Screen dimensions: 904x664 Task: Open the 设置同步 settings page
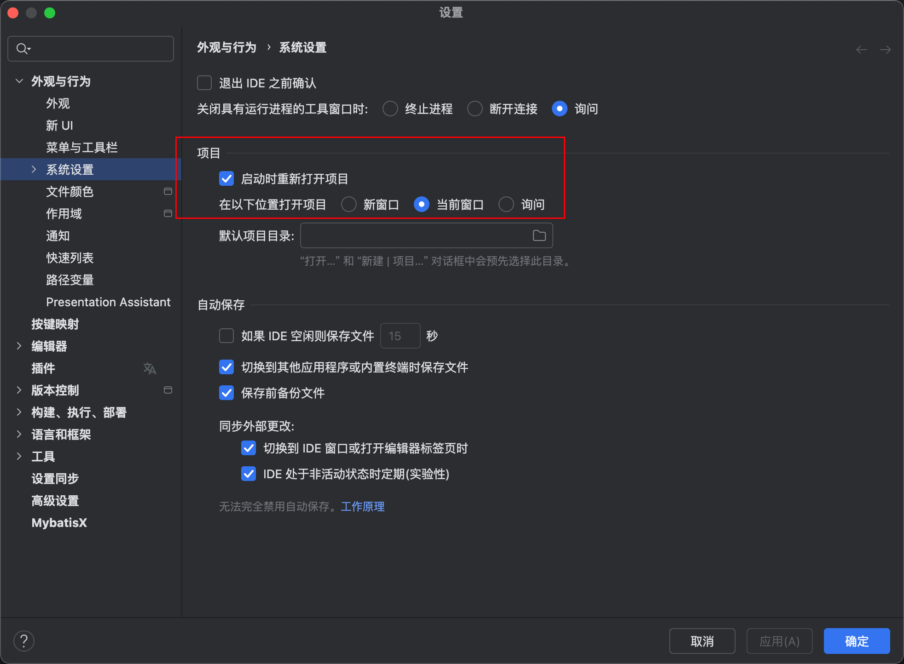tap(55, 479)
